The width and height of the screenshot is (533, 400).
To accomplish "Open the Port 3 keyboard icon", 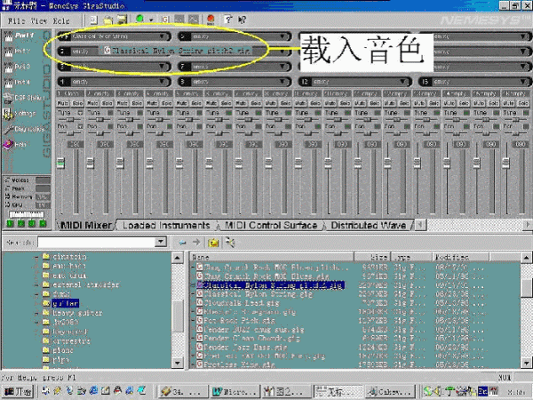I will point(8,67).
